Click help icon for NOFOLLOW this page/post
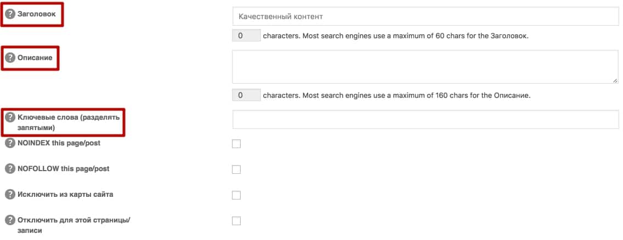 click(x=10, y=169)
